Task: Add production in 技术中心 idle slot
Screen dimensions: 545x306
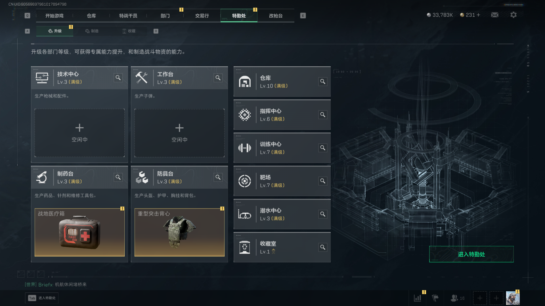Action: (x=79, y=133)
